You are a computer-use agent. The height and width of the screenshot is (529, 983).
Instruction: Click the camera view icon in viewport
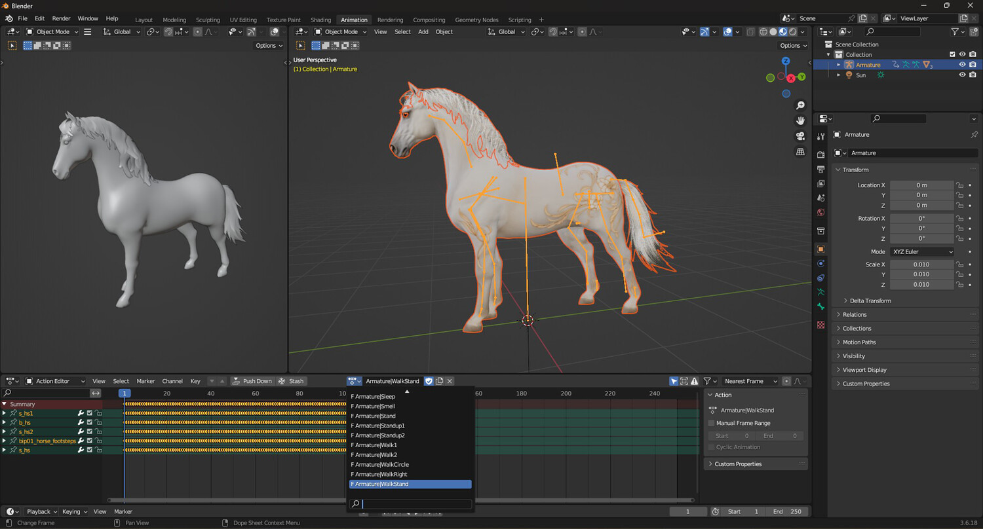[800, 136]
